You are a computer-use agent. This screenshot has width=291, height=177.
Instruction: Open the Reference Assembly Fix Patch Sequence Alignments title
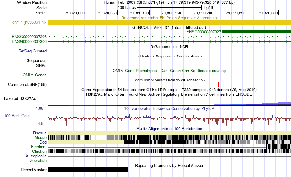169,18
